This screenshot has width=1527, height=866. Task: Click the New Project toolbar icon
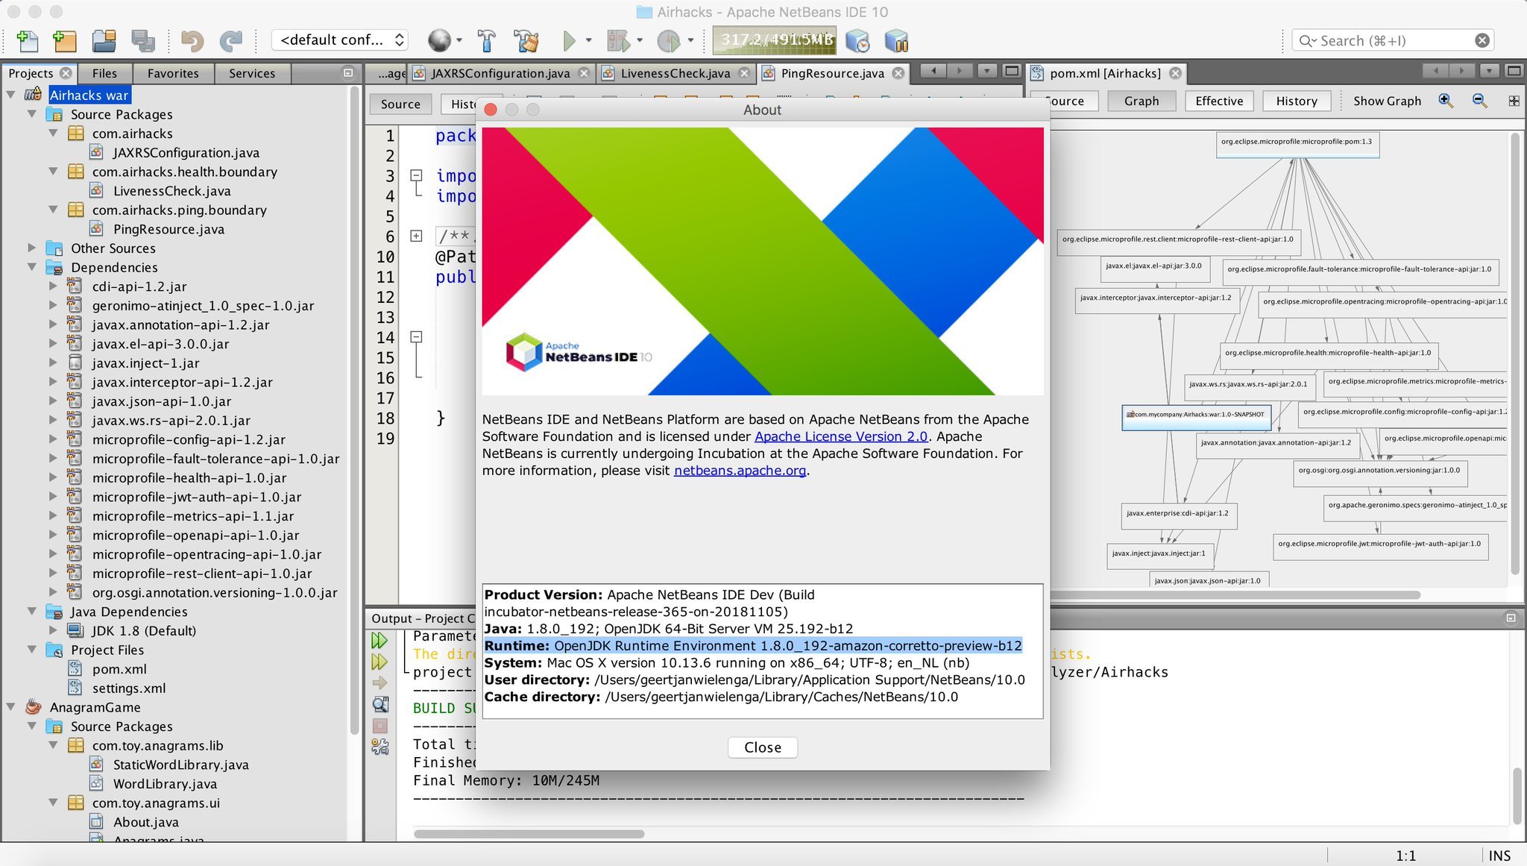click(66, 40)
